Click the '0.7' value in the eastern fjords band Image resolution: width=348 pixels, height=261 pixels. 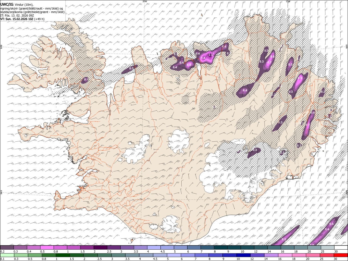pyautogui.click(x=308, y=125)
